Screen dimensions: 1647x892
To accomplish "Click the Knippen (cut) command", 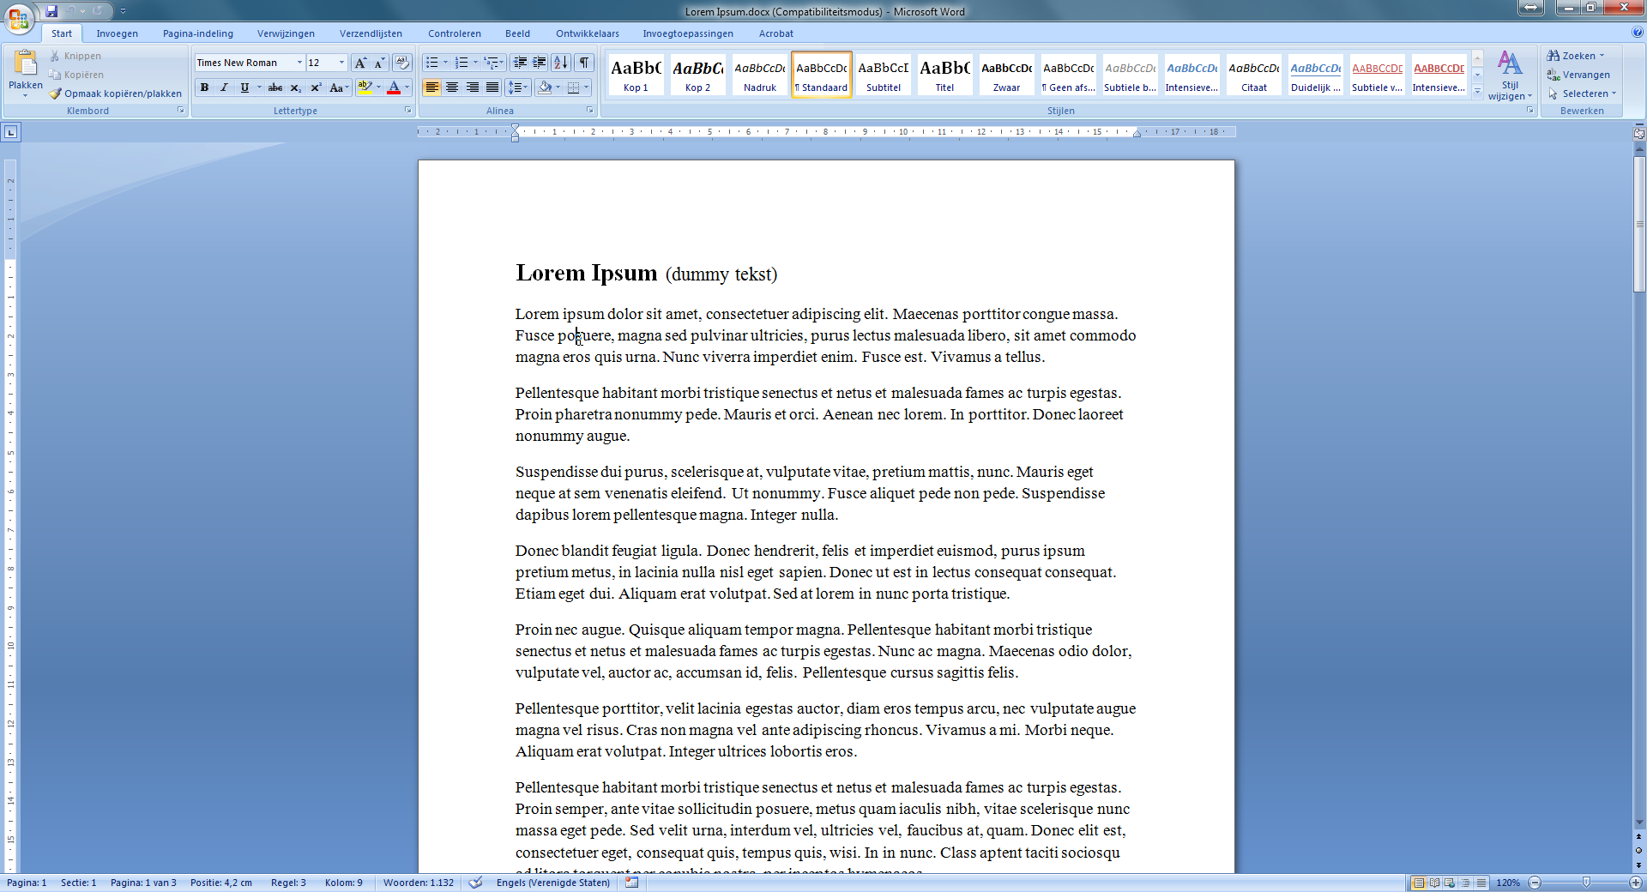I will (75, 56).
